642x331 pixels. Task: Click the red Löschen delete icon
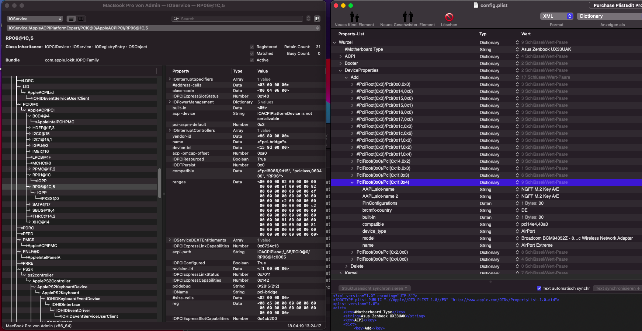tap(449, 17)
